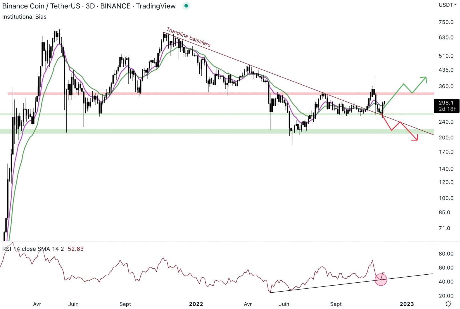Click the pink circle highlight on the RSI

[x=381, y=279]
